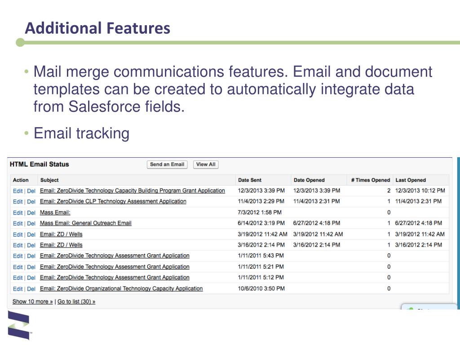Delete the Organizational Technology Capacity Application row
Image resolution: width=460 pixels, height=345 pixels.
31,289
